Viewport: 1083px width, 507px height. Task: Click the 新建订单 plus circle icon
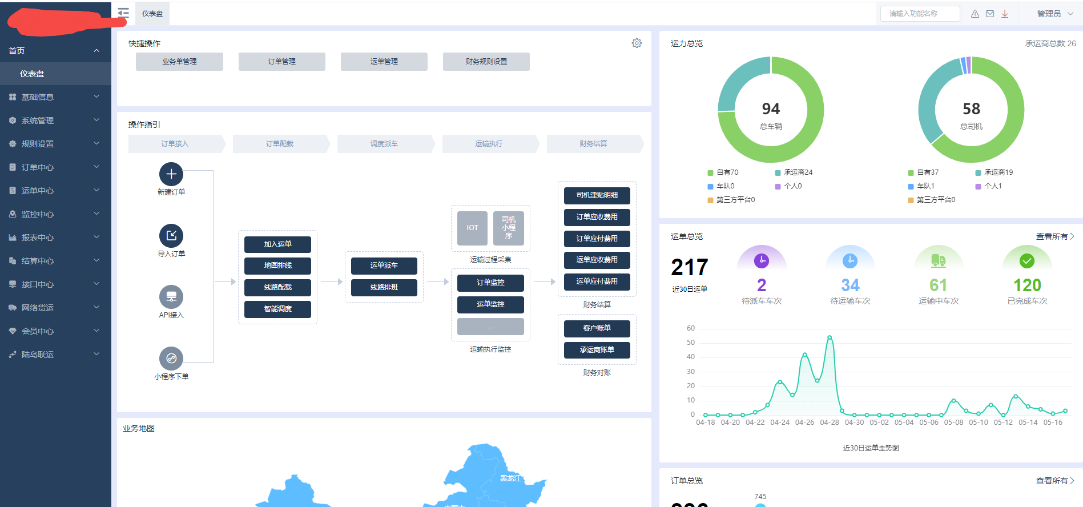tap(171, 174)
